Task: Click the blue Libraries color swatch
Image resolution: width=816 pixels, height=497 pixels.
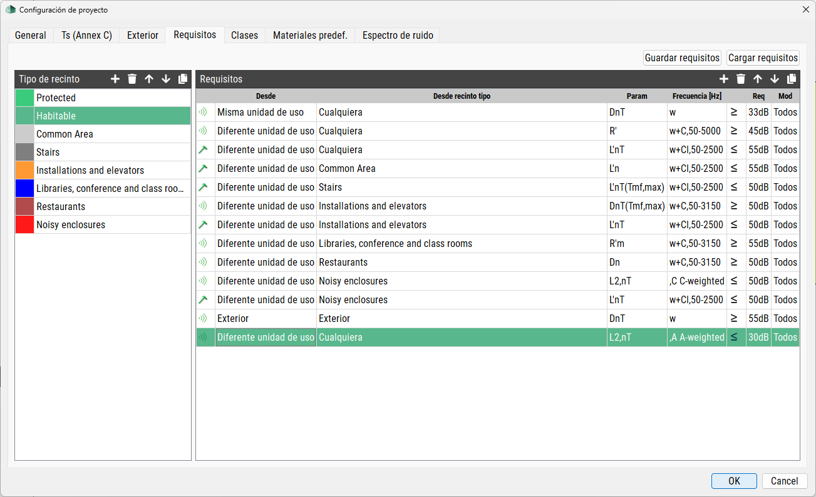Action: 24,188
